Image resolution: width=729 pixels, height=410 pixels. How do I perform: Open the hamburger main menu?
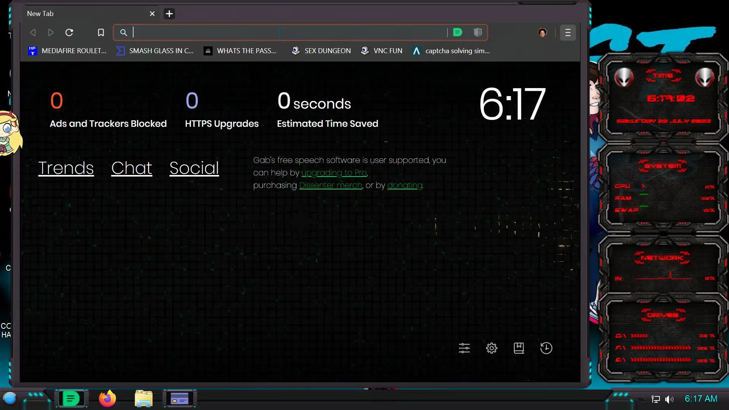click(568, 33)
